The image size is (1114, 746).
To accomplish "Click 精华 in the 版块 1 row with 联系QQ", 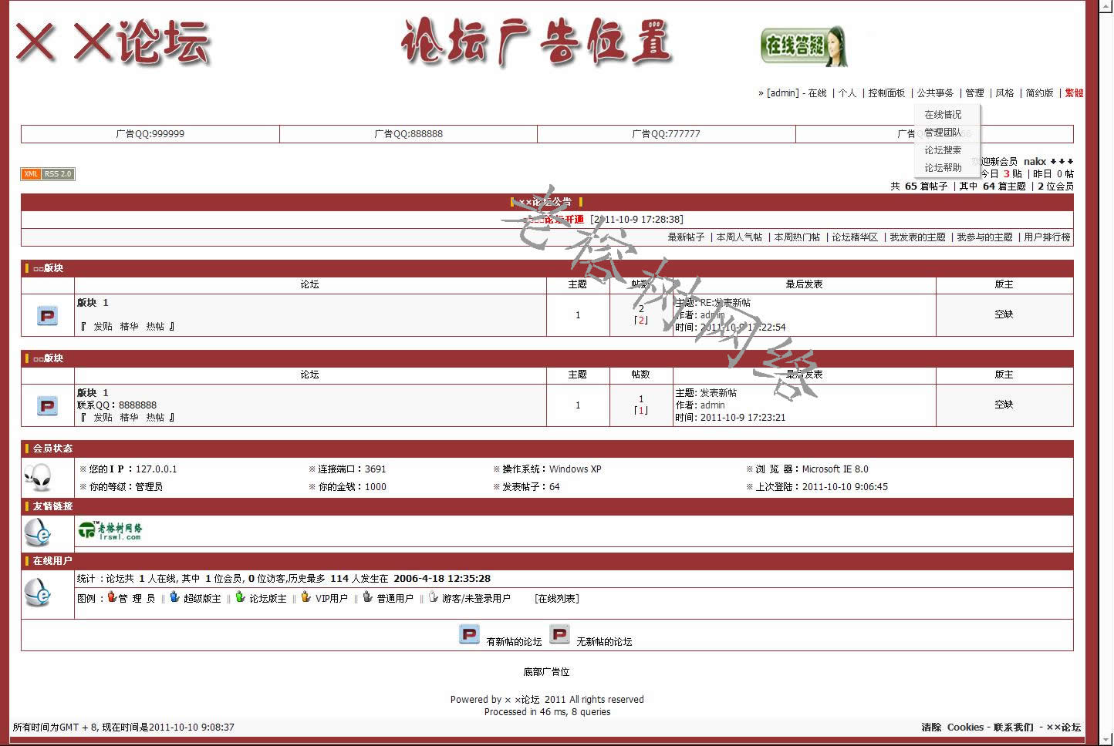I will coord(129,418).
